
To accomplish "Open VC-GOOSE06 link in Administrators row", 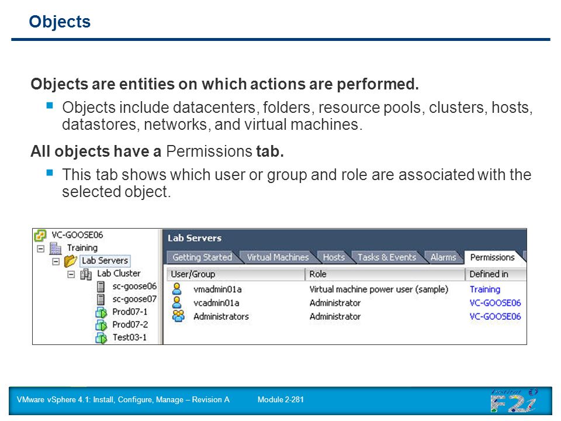I will pos(495,316).
